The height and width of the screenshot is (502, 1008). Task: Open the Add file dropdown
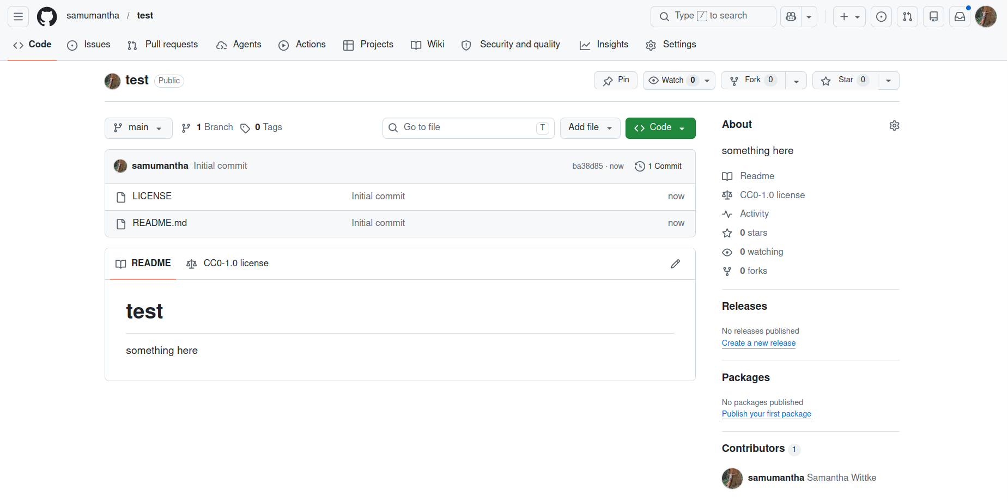tap(590, 128)
